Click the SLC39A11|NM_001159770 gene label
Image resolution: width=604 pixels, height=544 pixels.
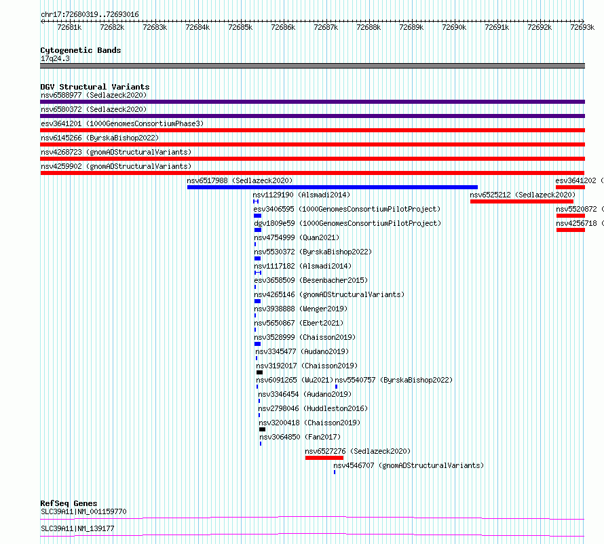(x=83, y=511)
